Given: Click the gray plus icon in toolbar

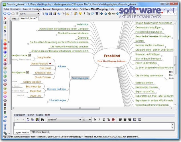Looking at the screenshot, I should pyautogui.click(x=110, y=14).
